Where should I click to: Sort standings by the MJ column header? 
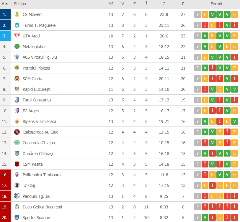[x=111, y=4]
